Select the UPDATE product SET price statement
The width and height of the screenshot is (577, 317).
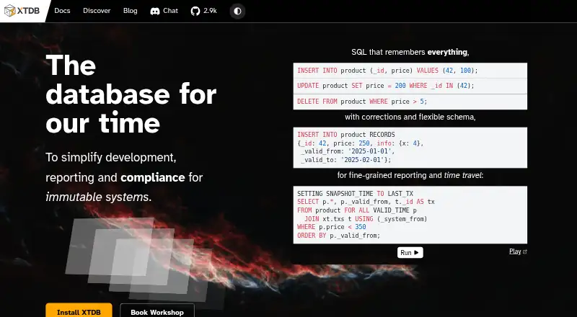tap(410, 86)
